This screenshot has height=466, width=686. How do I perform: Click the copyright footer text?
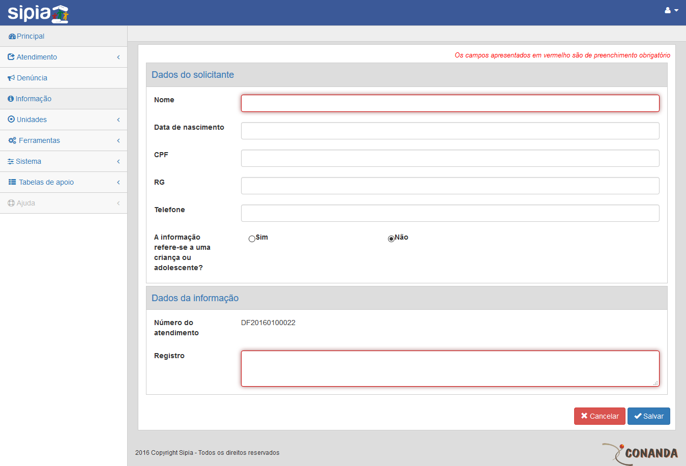[207, 453]
